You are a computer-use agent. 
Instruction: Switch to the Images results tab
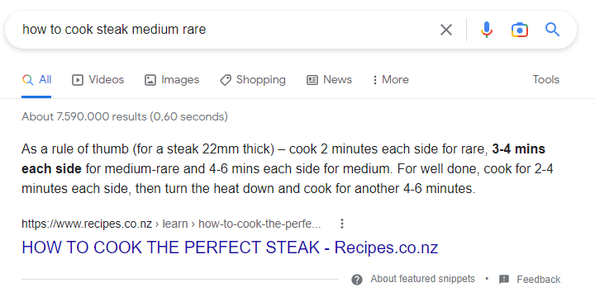(172, 80)
